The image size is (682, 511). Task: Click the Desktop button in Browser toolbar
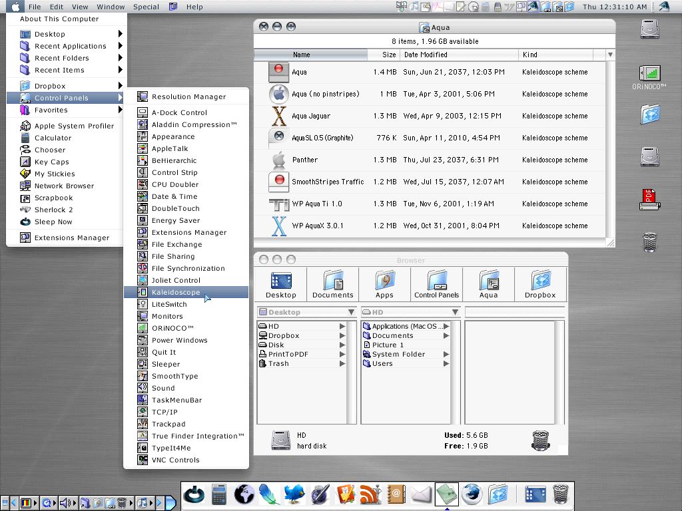pos(281,284)
